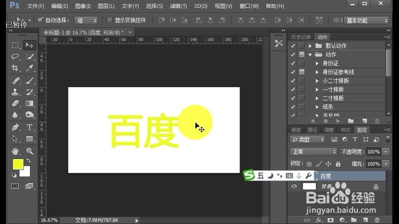
Task: Toggle lock all for the layer
Action: 338,164
